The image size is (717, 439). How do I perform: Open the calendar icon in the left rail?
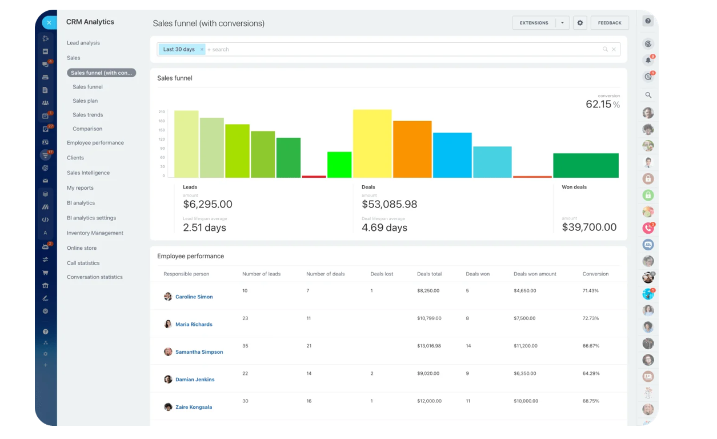click(46, 115)
